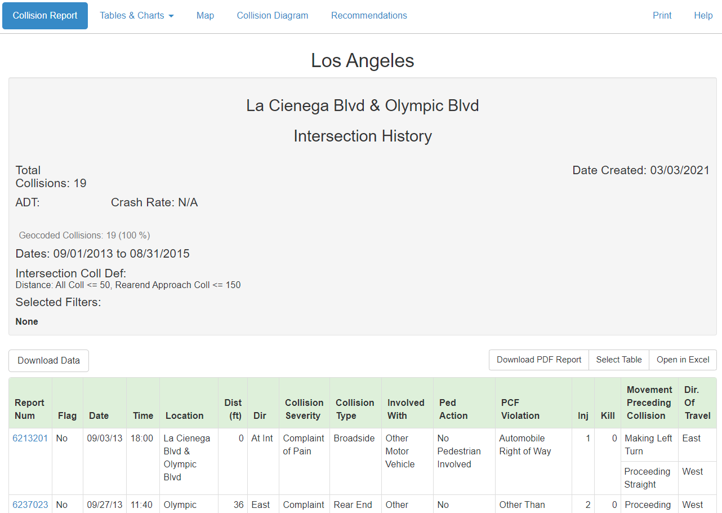Open the Tables & Charts dropdown
The height and width of the screenshot is (513, 722).
(137, 16)
